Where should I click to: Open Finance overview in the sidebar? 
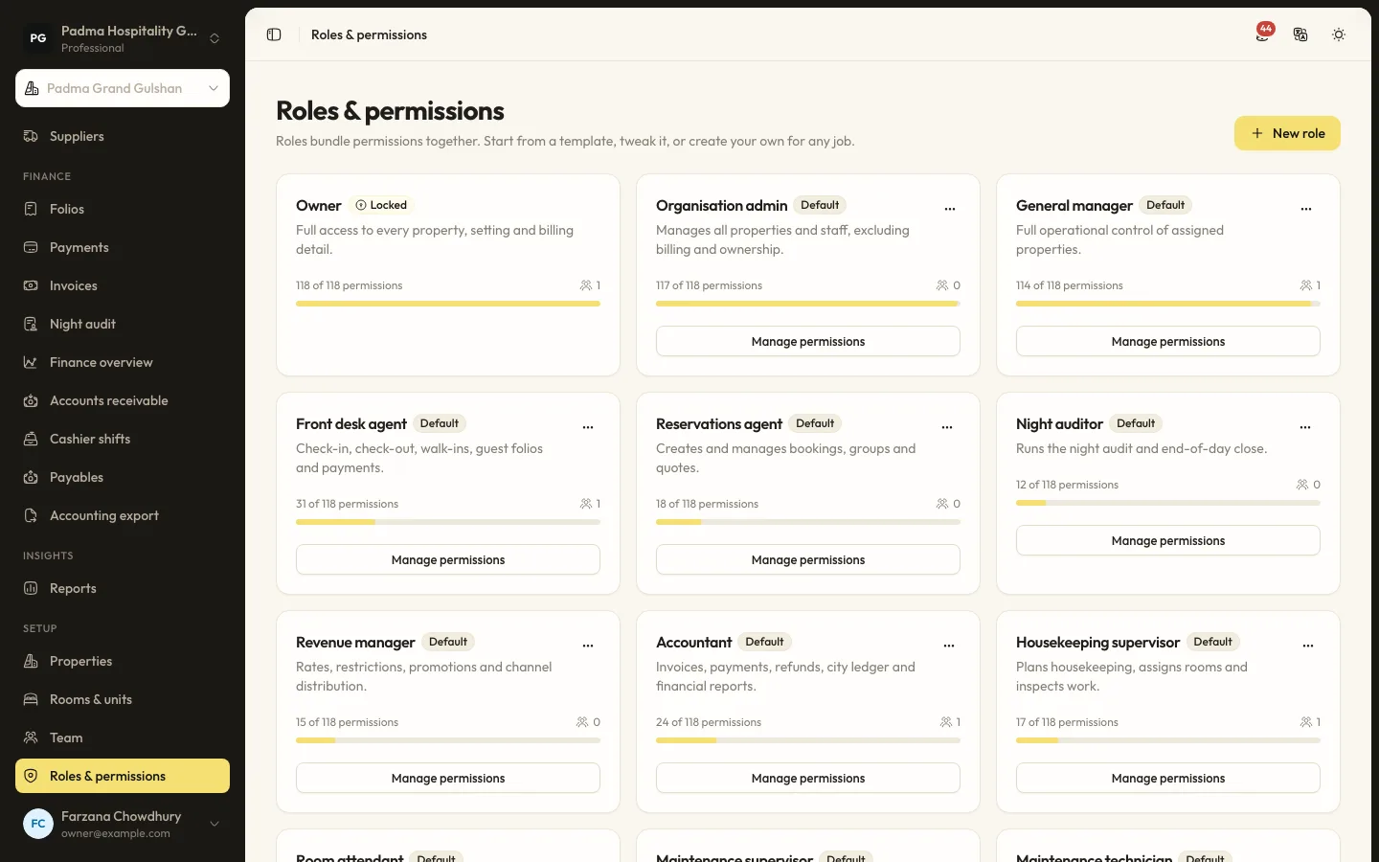click(123, 362)
